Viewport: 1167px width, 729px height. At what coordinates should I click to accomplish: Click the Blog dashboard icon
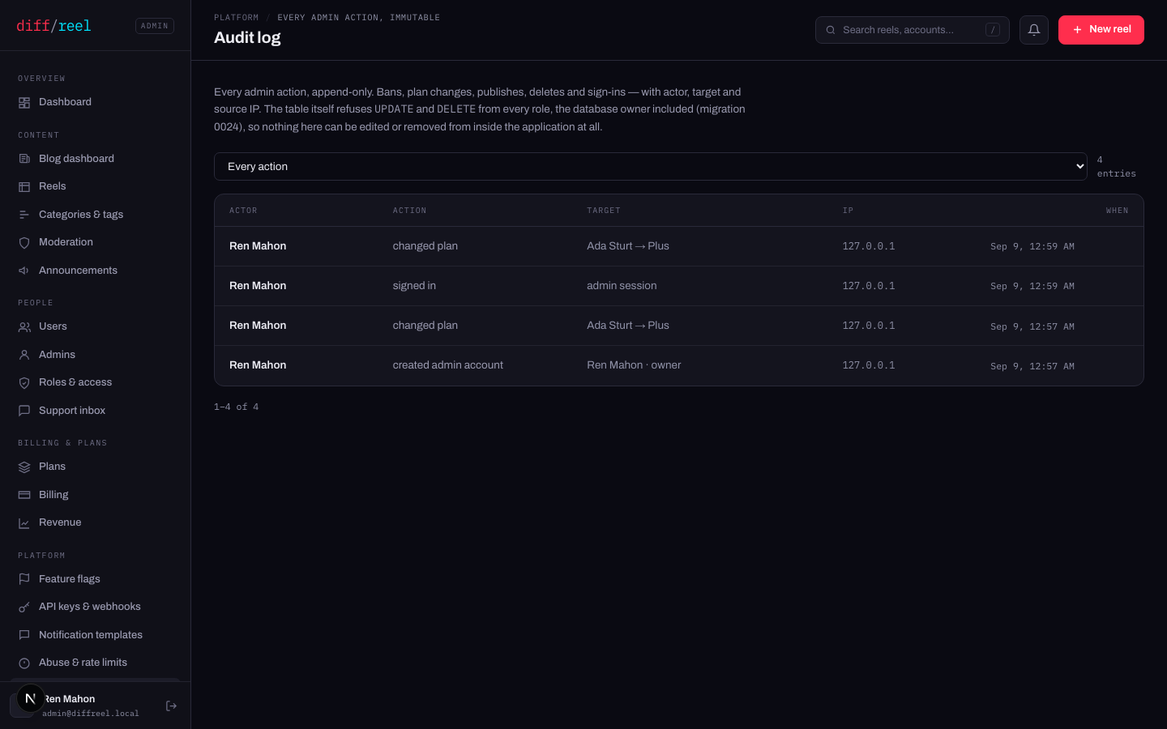24,159
